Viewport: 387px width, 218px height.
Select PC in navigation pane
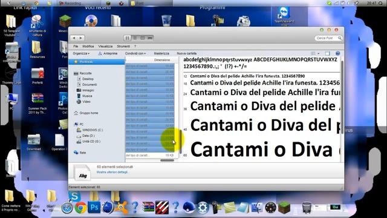click(x=81, y=124)
